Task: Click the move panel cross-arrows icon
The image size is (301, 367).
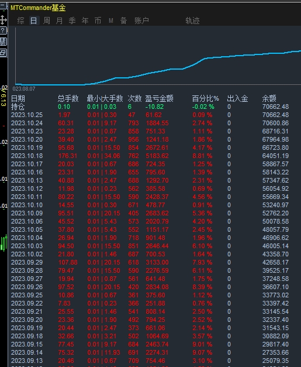Action: click(4, 20)
